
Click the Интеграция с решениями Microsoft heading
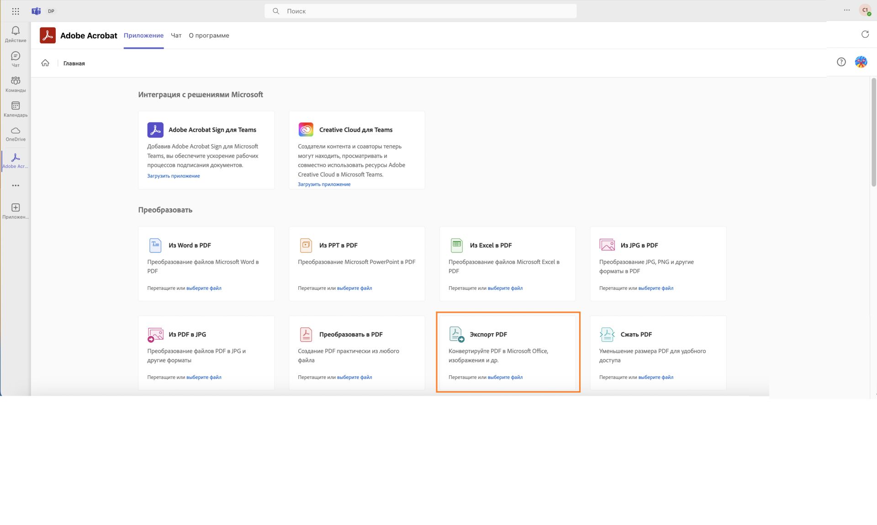[x=201, y=94]
